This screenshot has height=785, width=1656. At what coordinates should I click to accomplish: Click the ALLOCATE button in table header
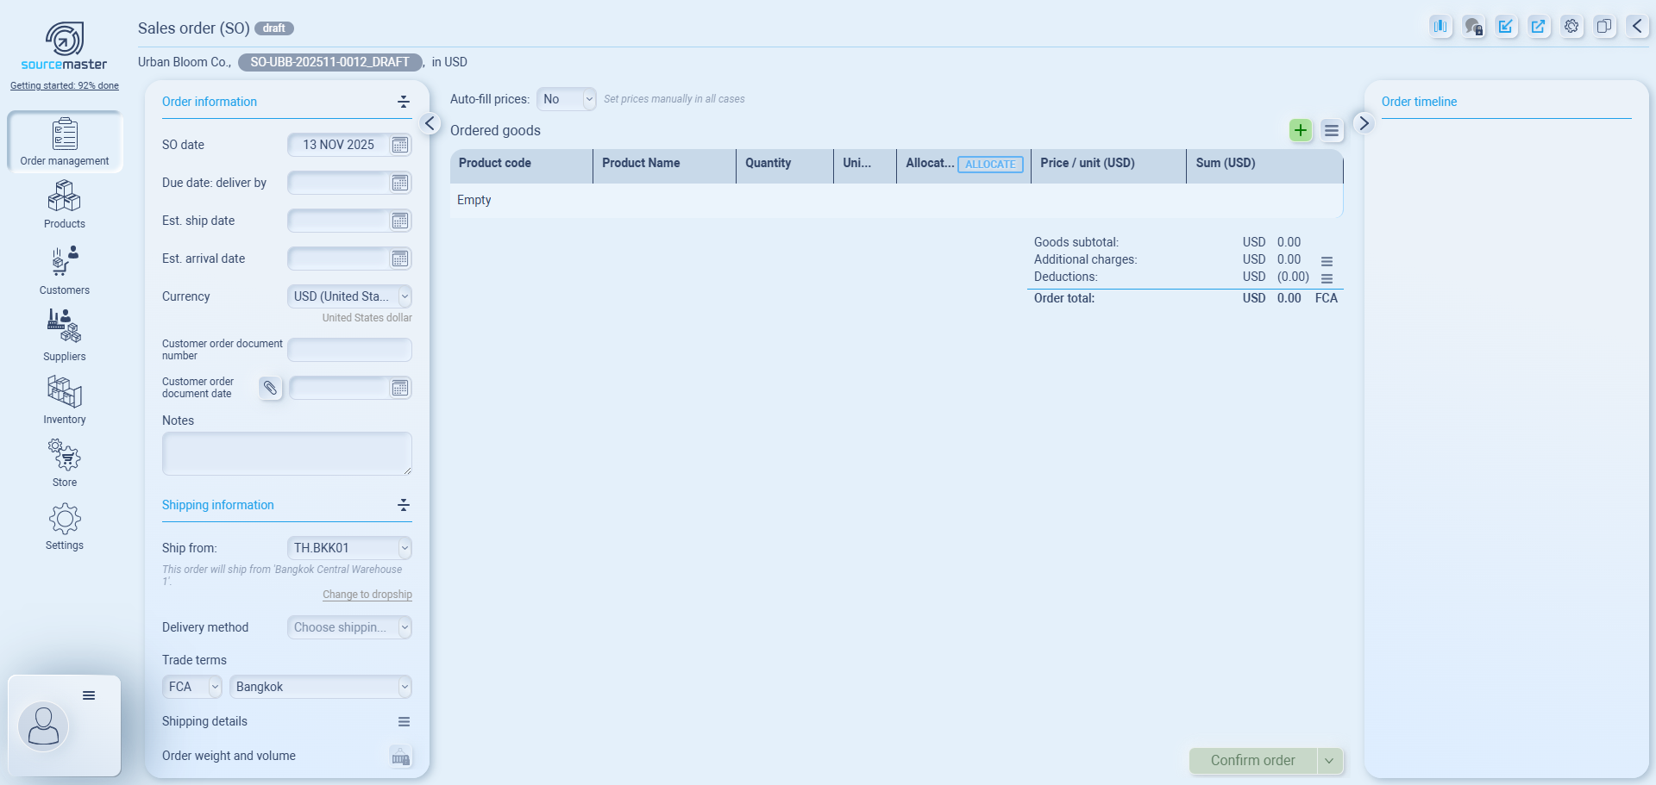(990, 165)
